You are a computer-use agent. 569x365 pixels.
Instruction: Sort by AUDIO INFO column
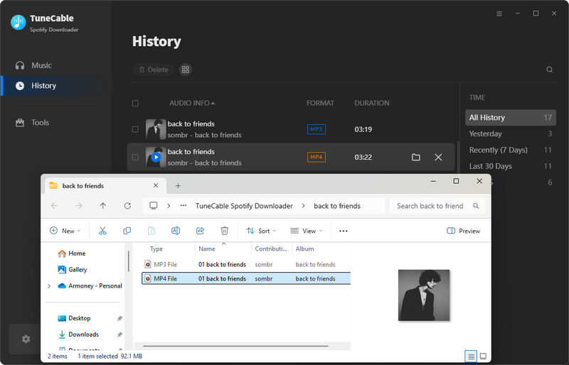point(192,103)
